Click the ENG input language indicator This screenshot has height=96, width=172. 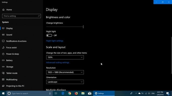click(x=153, y=93)
